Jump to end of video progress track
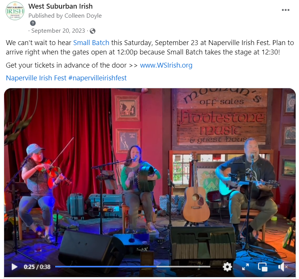The image size is (299, 279). coord(210,267)
